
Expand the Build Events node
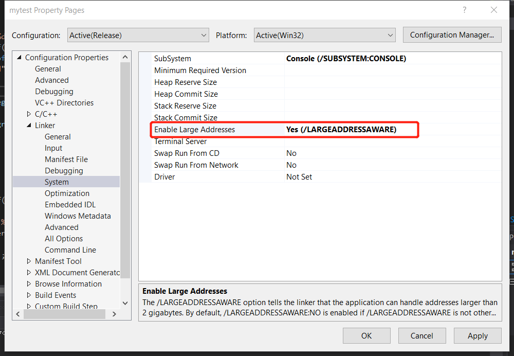(x=29, y=295)
